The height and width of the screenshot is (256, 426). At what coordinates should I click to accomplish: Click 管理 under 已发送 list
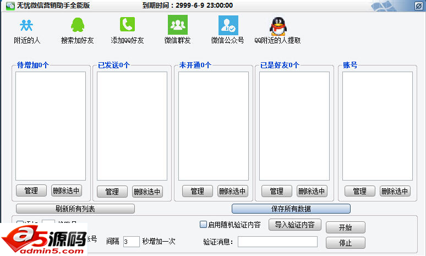tap(112, 192)
